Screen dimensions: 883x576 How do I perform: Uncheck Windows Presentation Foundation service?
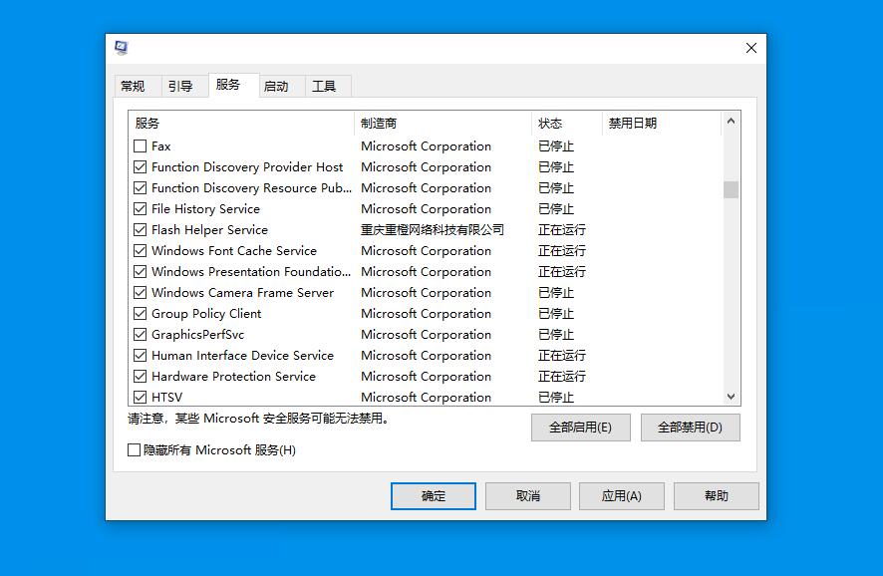click(x=141, y=272)
